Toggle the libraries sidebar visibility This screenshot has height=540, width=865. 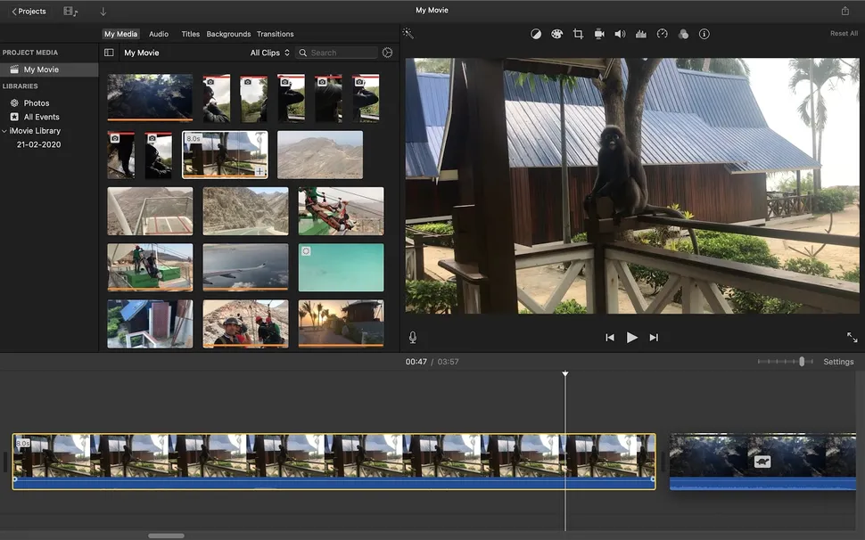point(109,53)
